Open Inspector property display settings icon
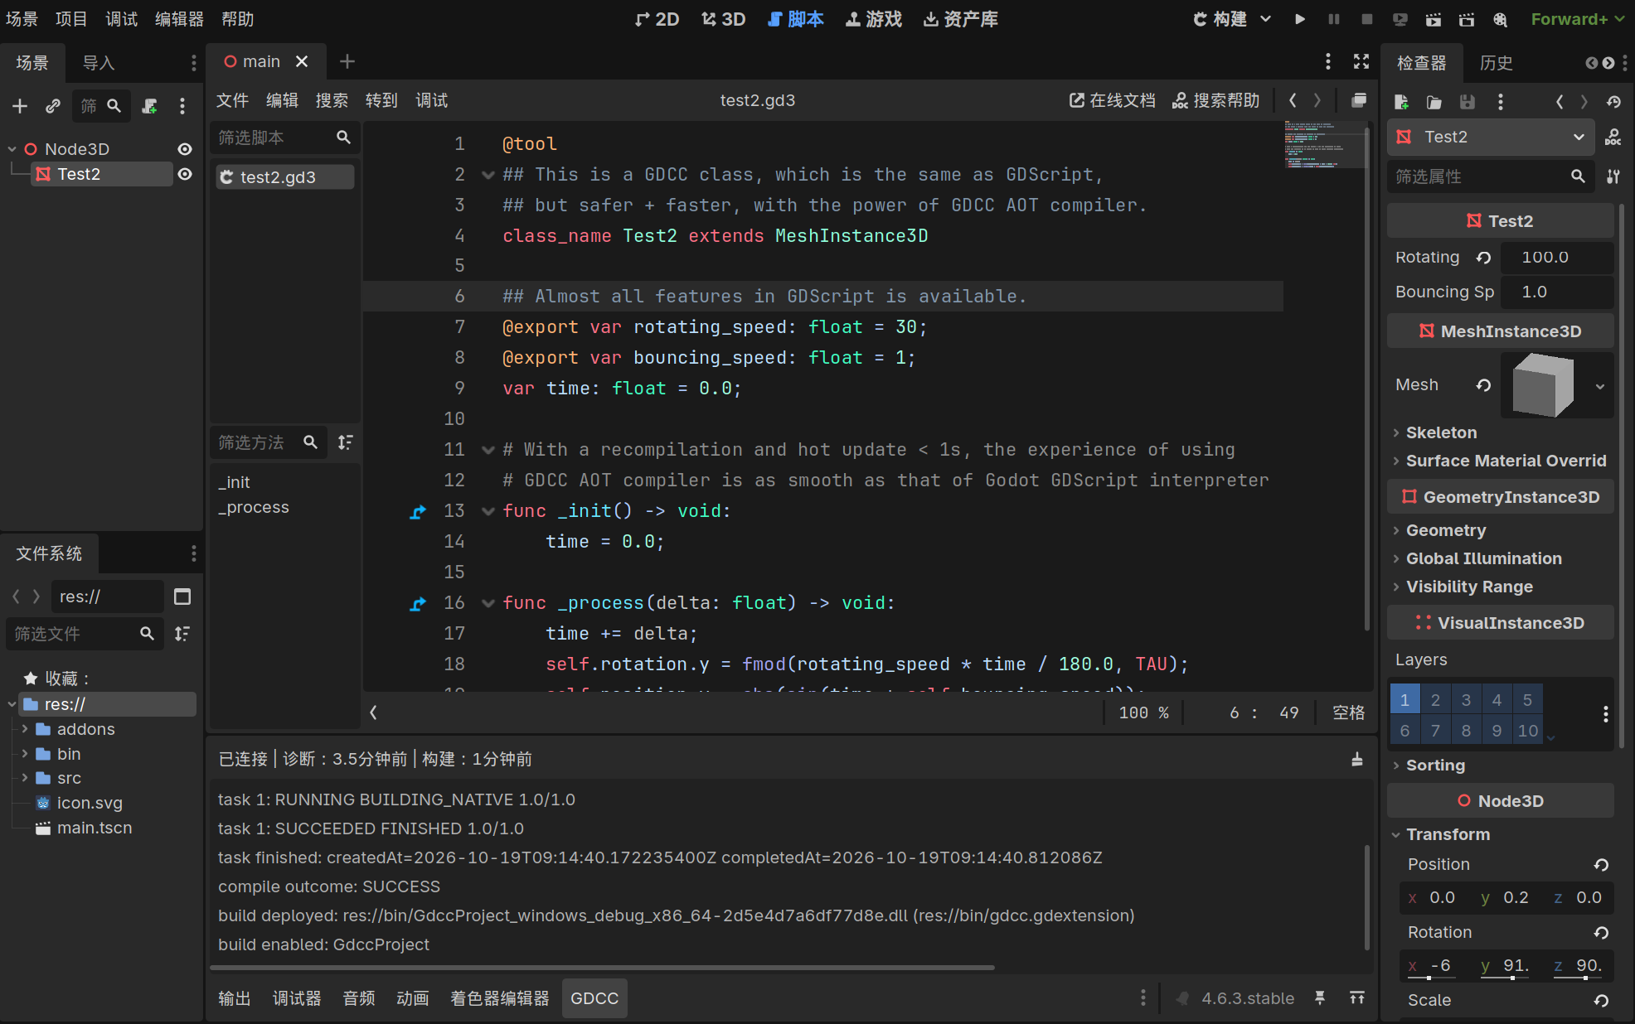Image resolution: width=1635 pixels, height=1024 pixels. [x=1613, y=176]
